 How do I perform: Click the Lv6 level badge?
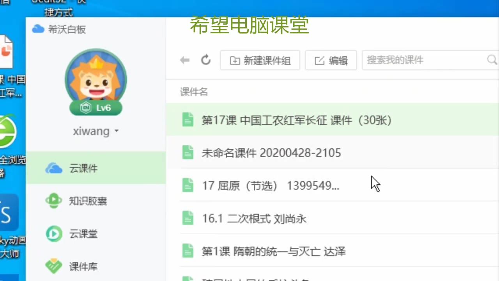point(96,108)
